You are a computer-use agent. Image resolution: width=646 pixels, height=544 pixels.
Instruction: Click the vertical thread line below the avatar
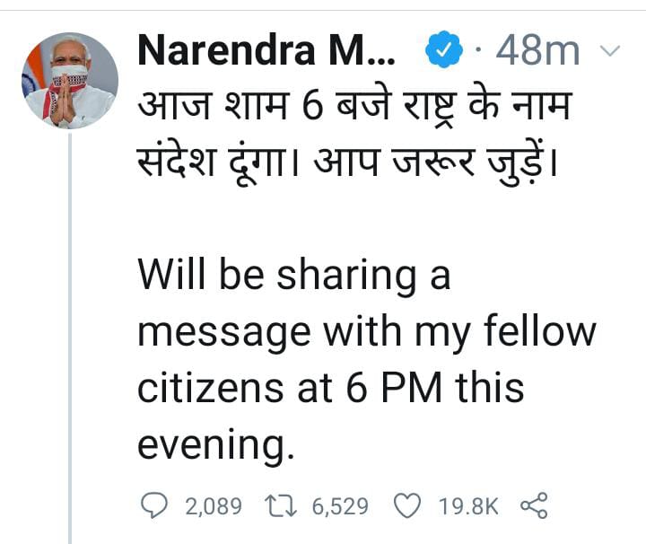tap(70, 341)
